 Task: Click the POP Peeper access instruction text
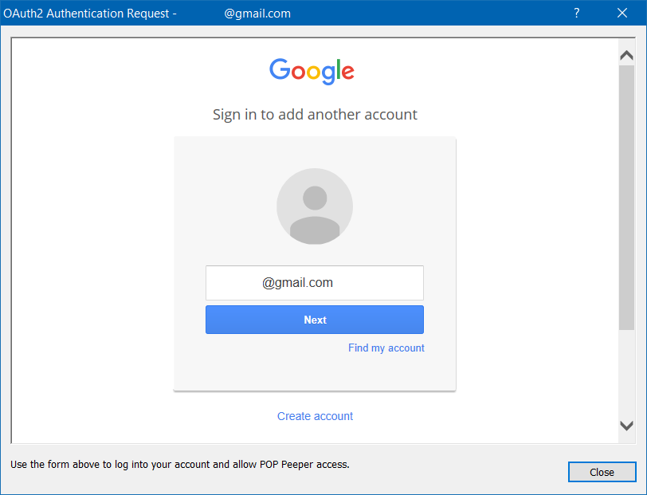[x=180, y=465]
